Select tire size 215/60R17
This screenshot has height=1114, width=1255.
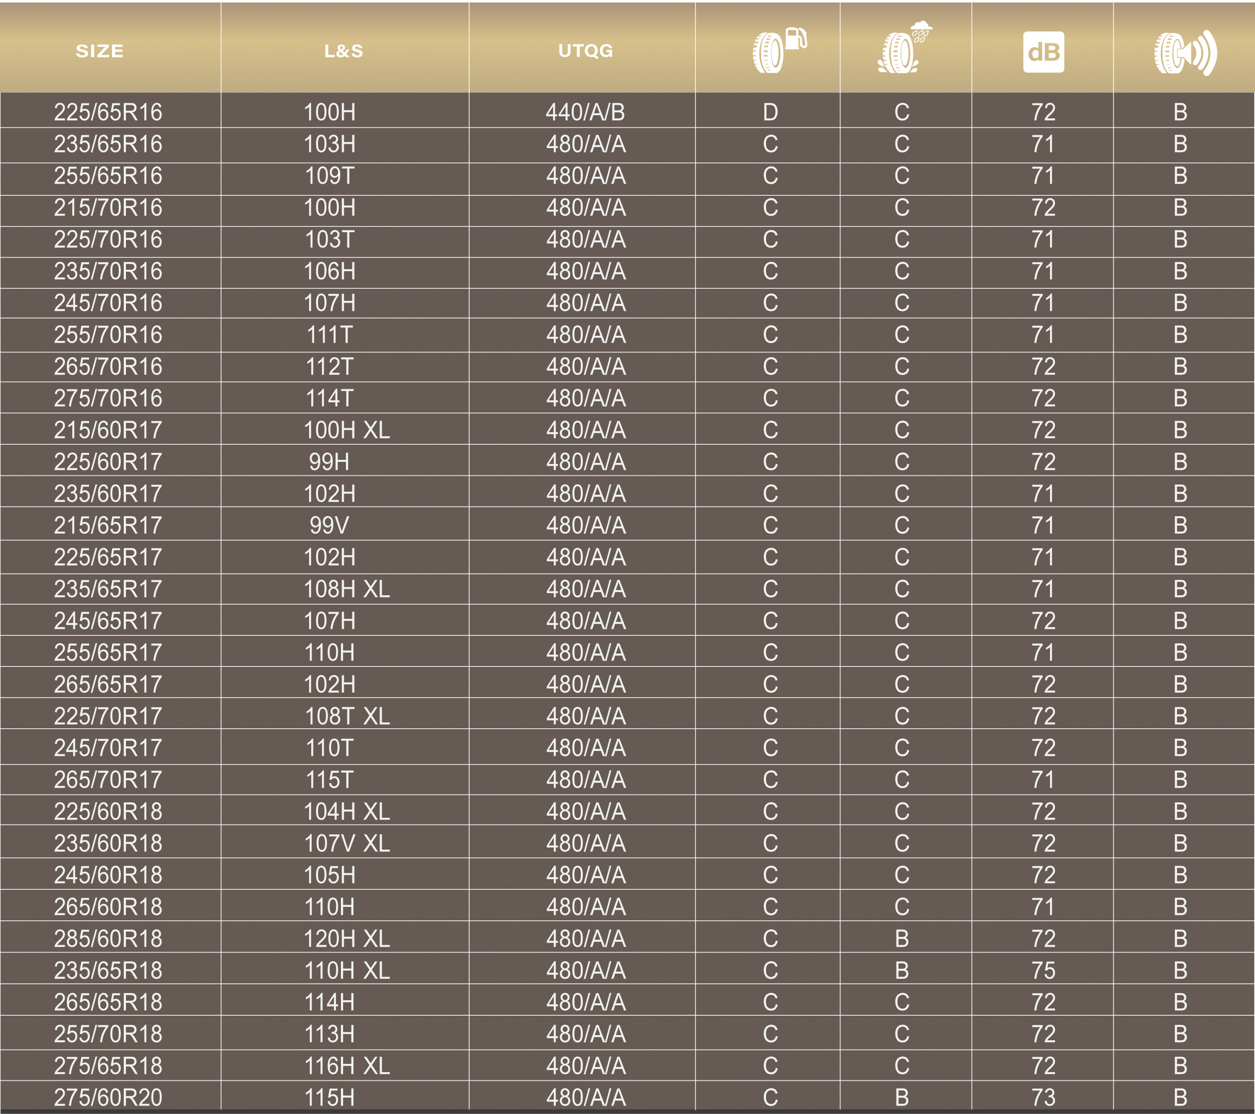pos(108,430)
